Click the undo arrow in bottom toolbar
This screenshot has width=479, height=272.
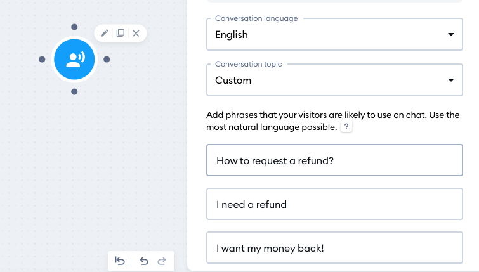[x=144, y=261]
